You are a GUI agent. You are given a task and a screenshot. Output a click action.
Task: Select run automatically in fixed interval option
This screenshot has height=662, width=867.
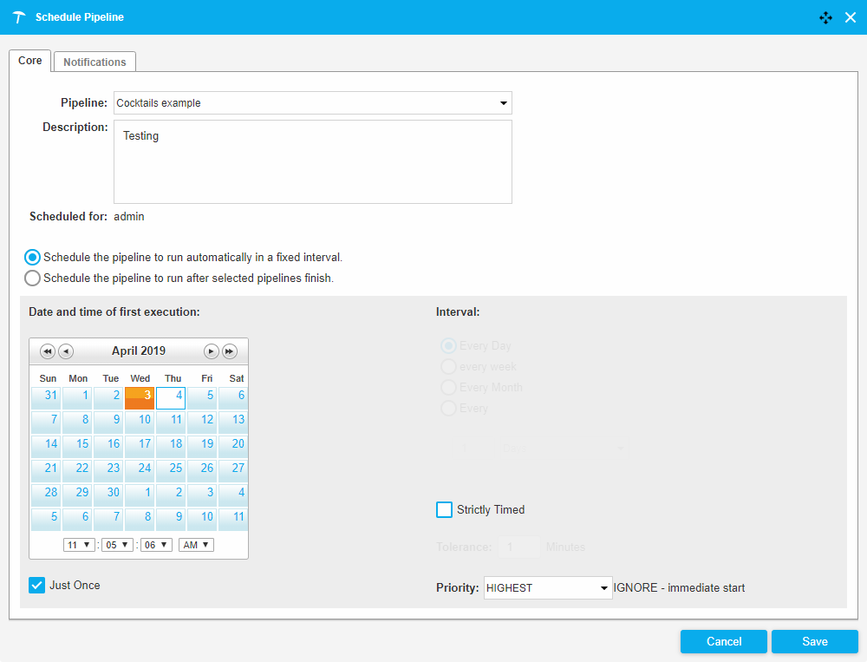click(x=32, y=258)
